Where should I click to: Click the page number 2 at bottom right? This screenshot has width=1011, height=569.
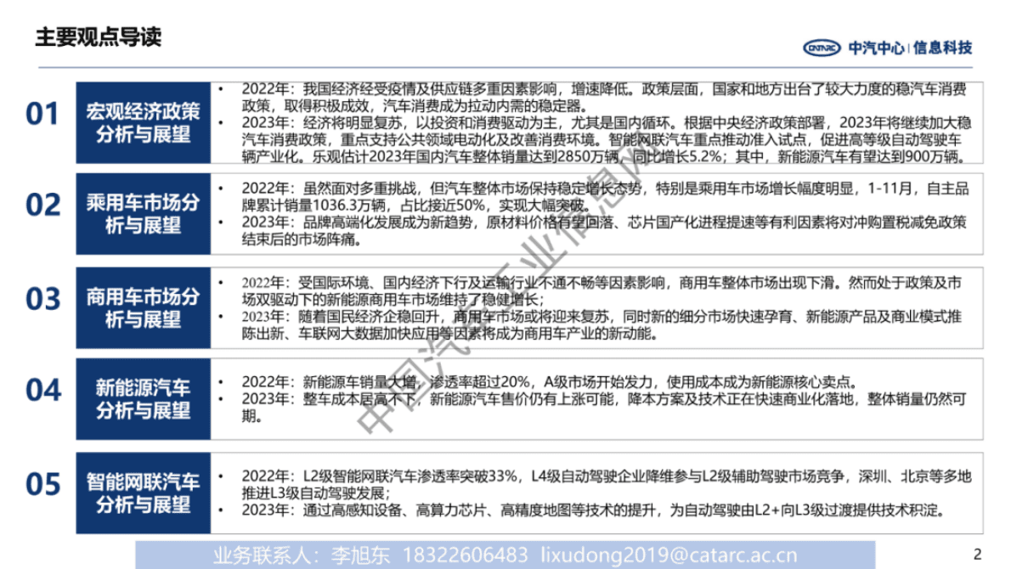coord(976,555)
